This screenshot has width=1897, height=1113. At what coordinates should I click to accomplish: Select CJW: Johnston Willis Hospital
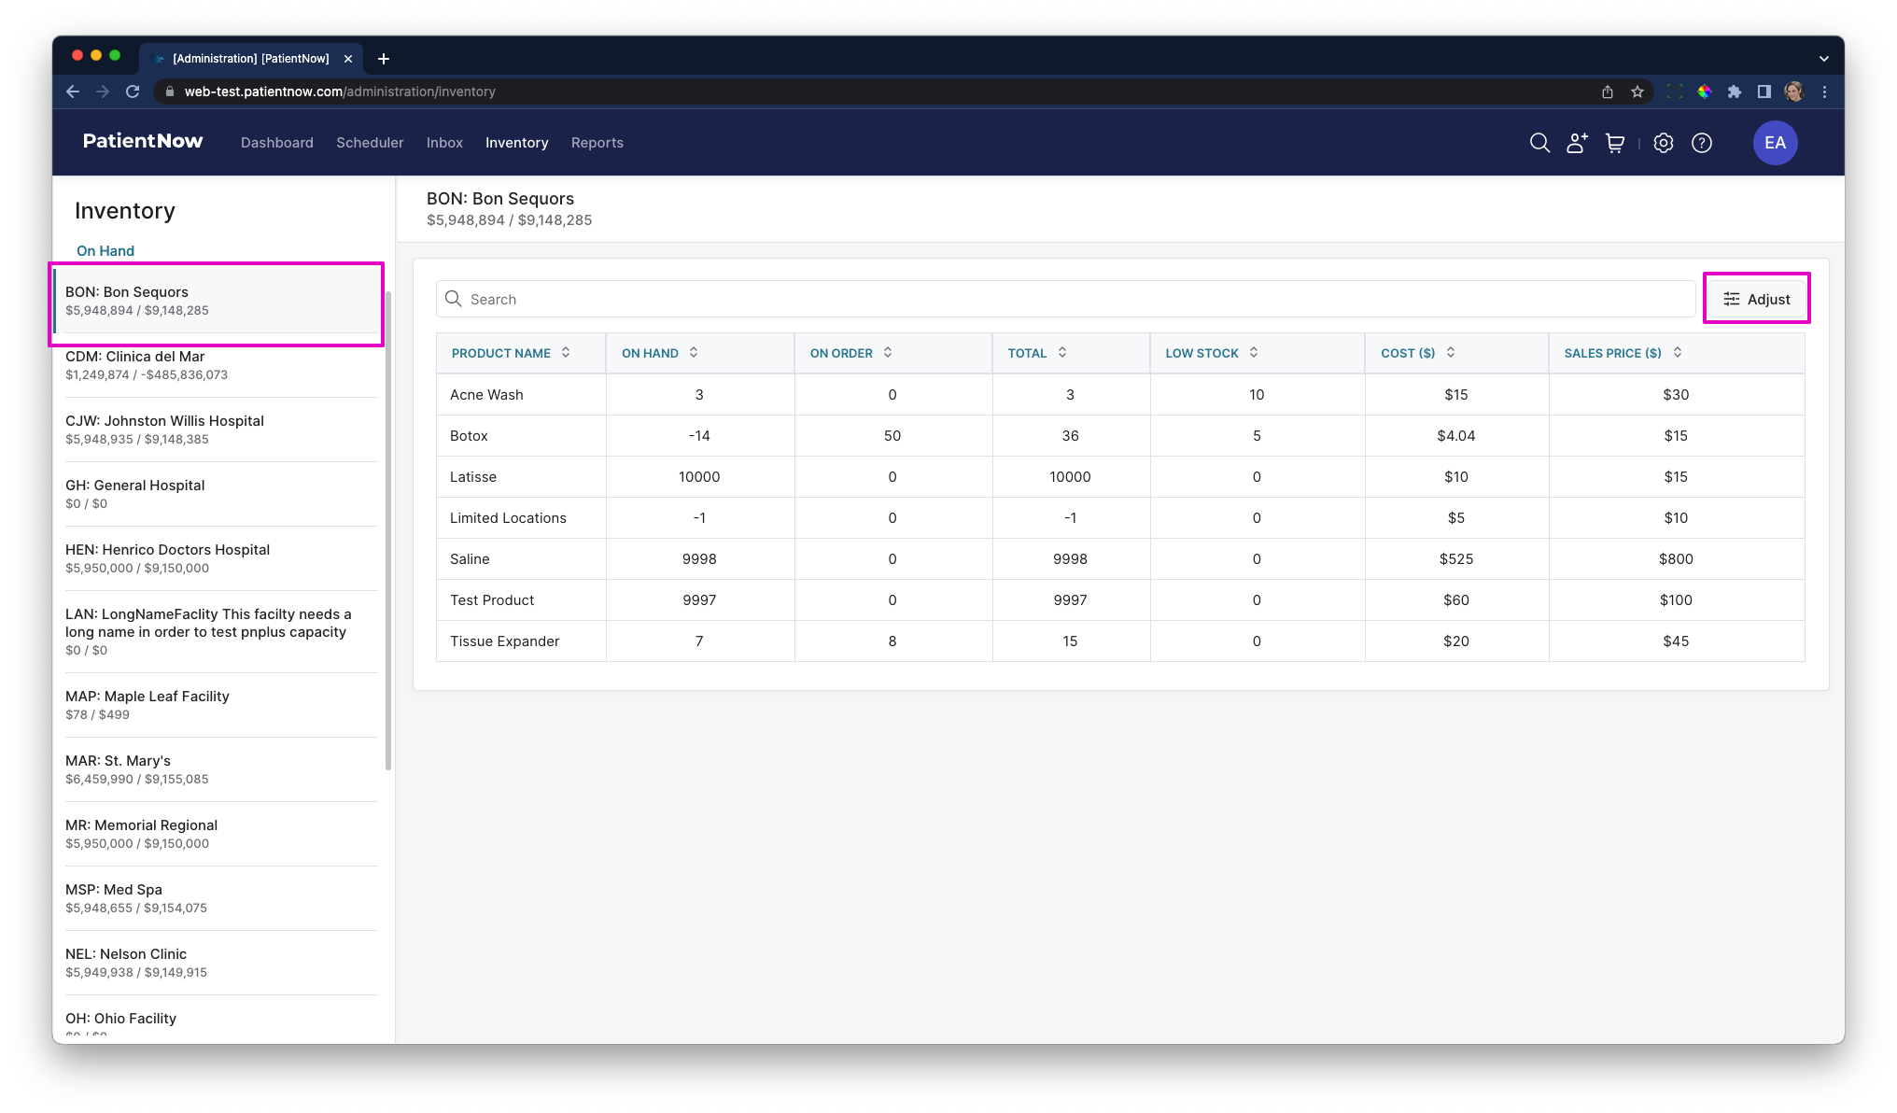pos(221,430)
